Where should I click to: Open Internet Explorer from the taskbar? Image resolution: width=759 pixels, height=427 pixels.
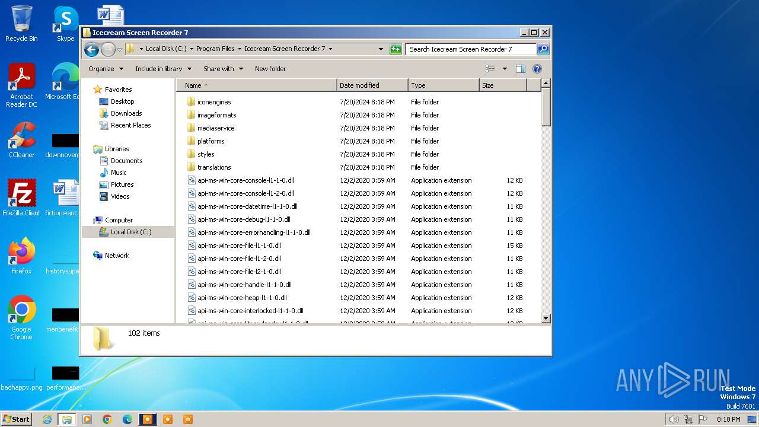point(47,419)
